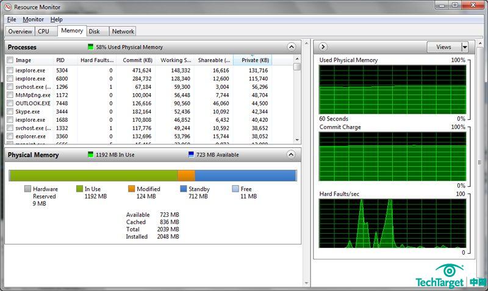Enable the explorer.exe process checkbox
Screen dimensions: 488x291
10,136
